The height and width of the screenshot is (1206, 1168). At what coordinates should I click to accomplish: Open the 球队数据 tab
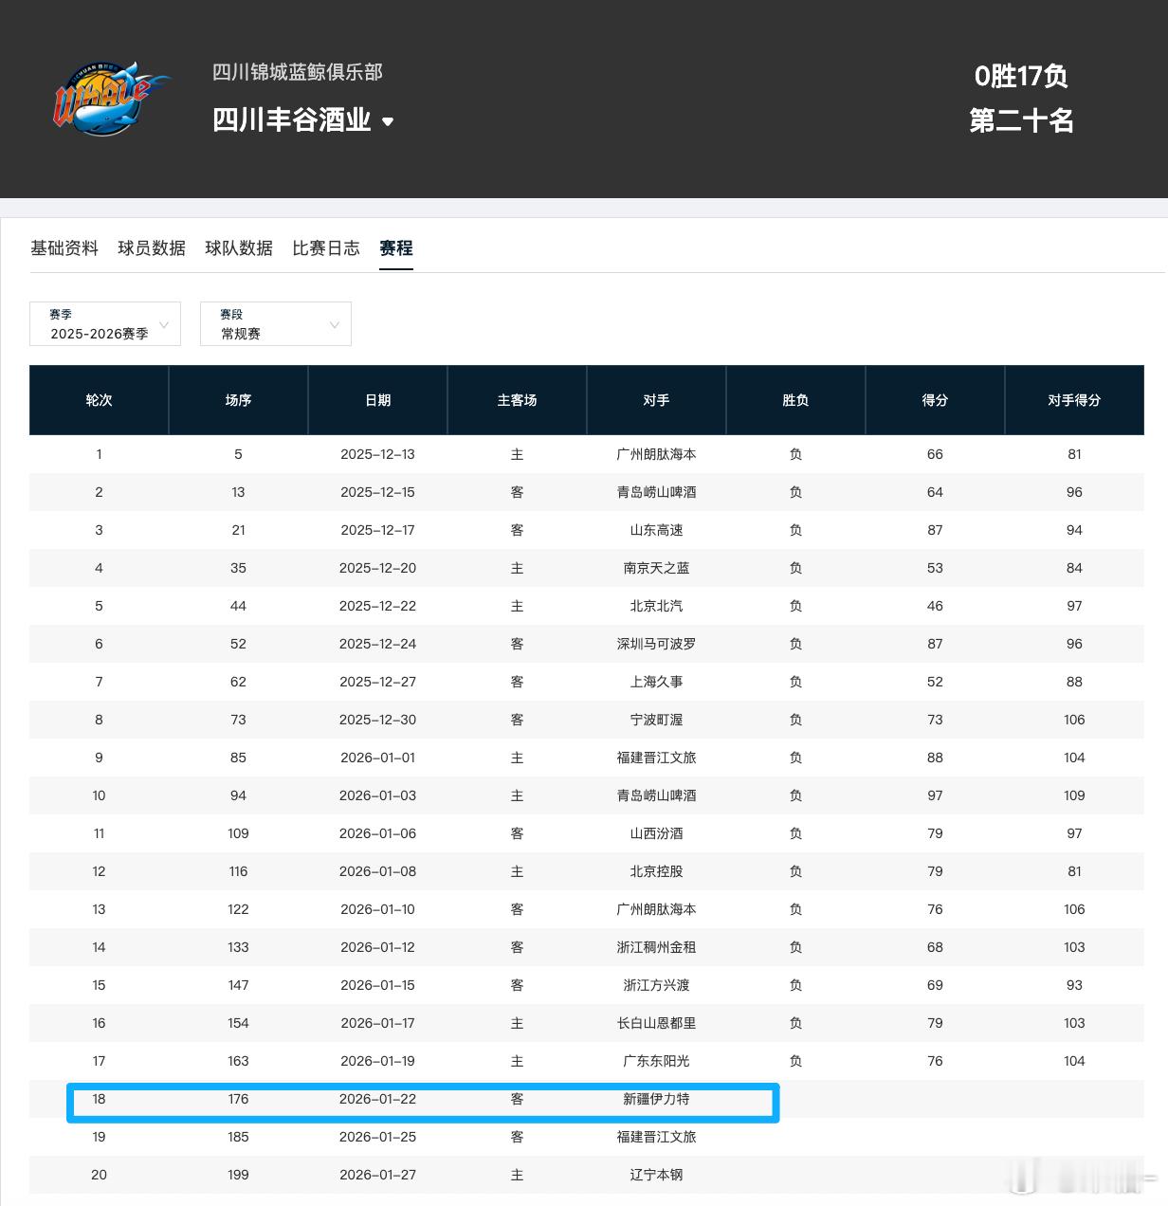pos(238,248)
